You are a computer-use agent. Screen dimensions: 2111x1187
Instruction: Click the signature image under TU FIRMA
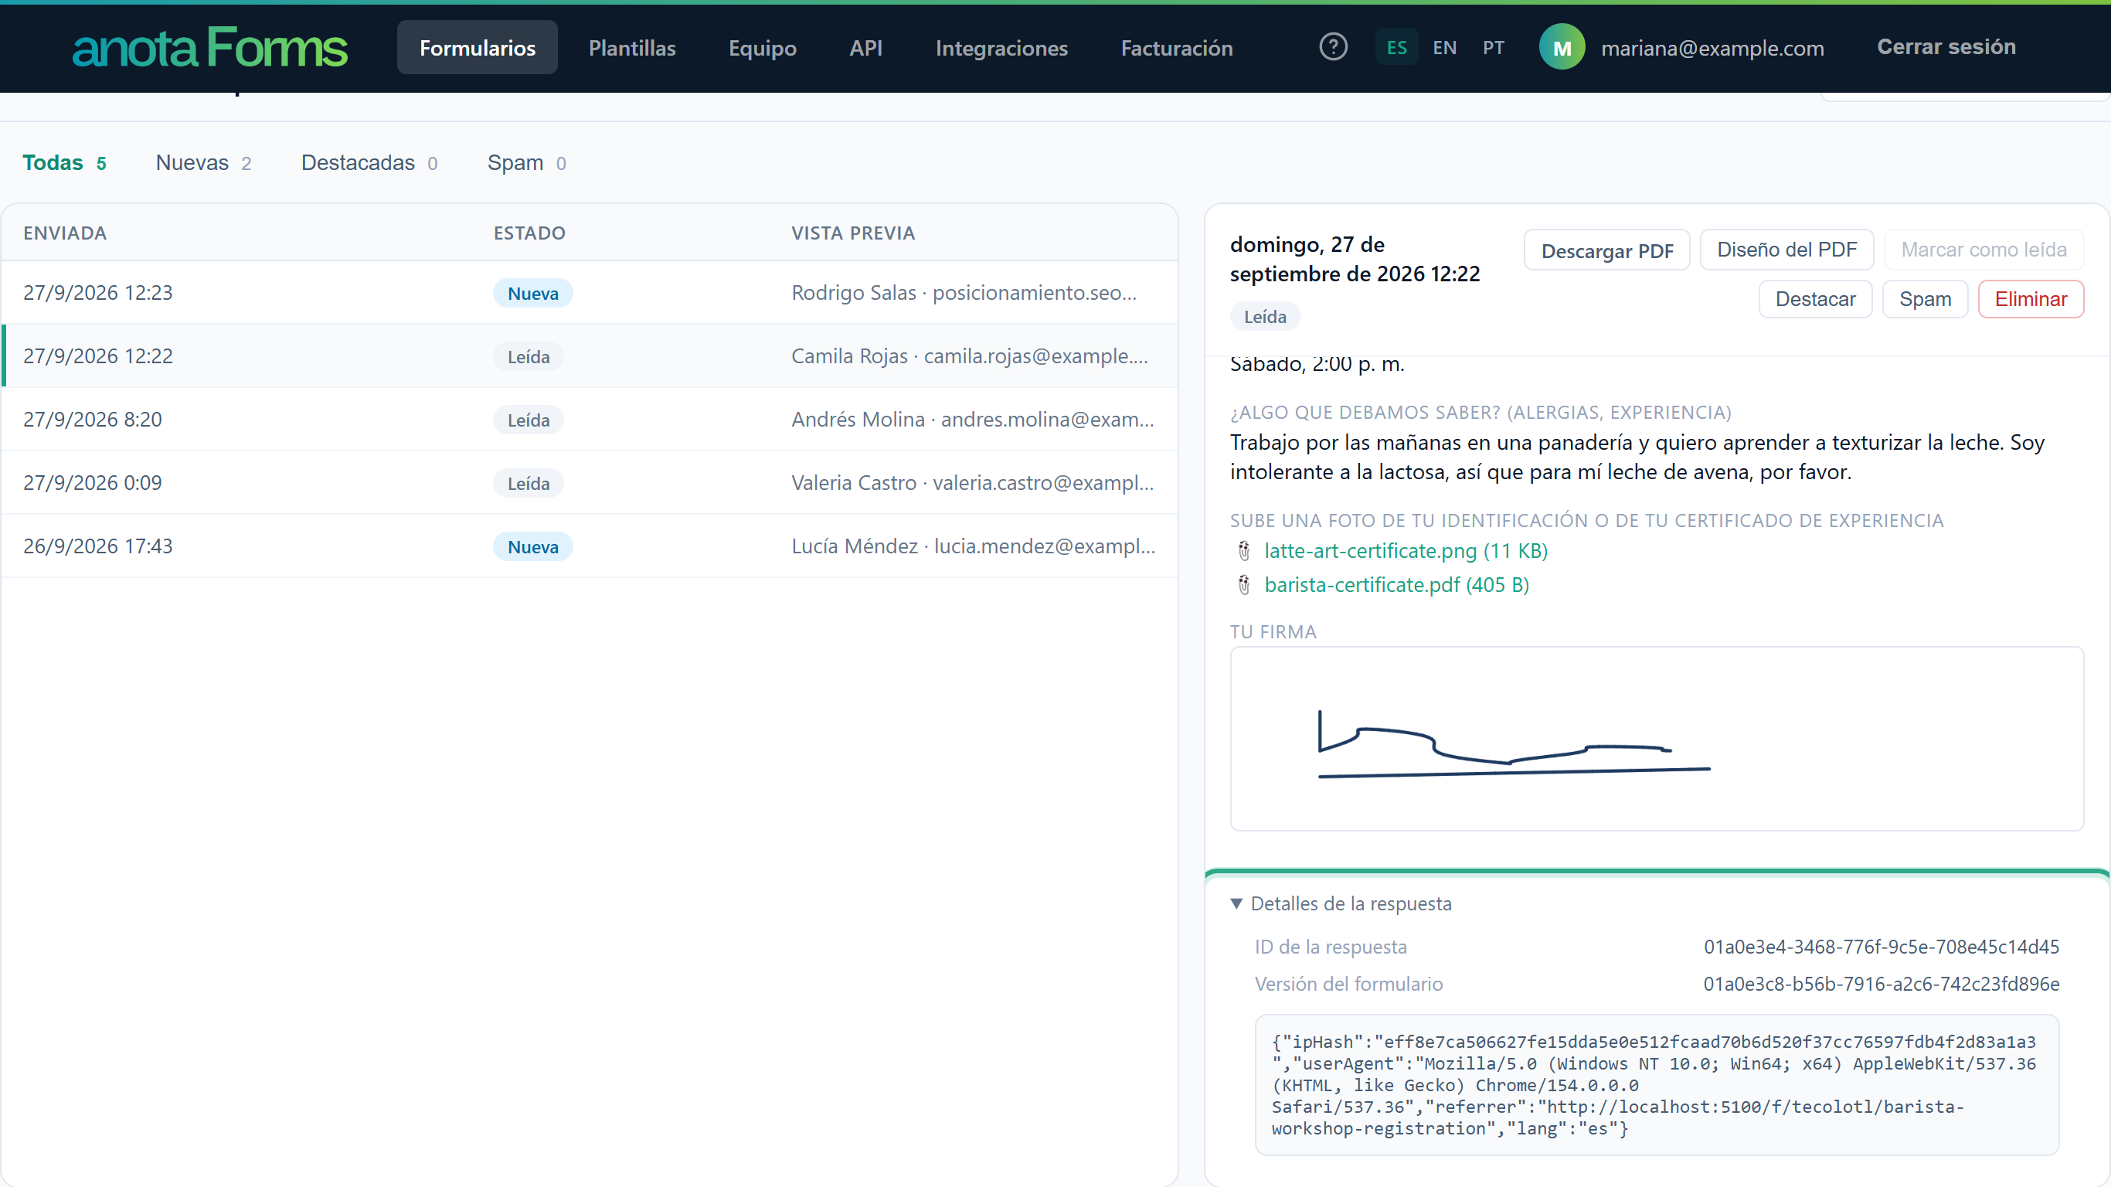point(1656,739)
